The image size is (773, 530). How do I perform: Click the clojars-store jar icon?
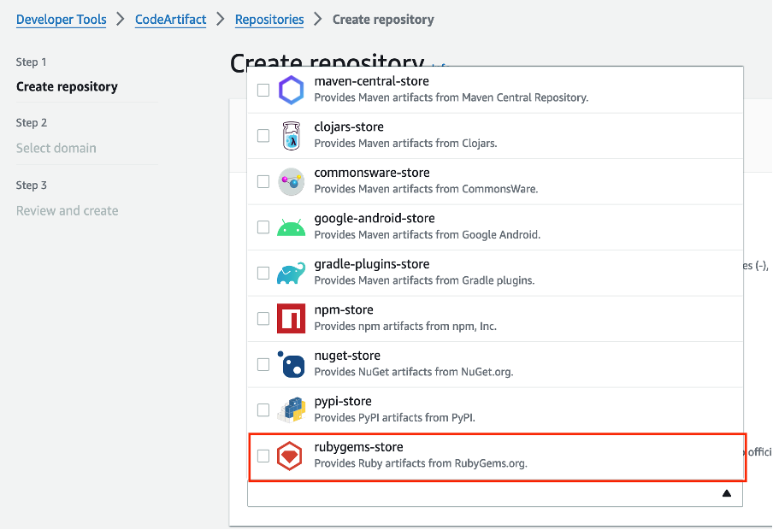point(291,136)
